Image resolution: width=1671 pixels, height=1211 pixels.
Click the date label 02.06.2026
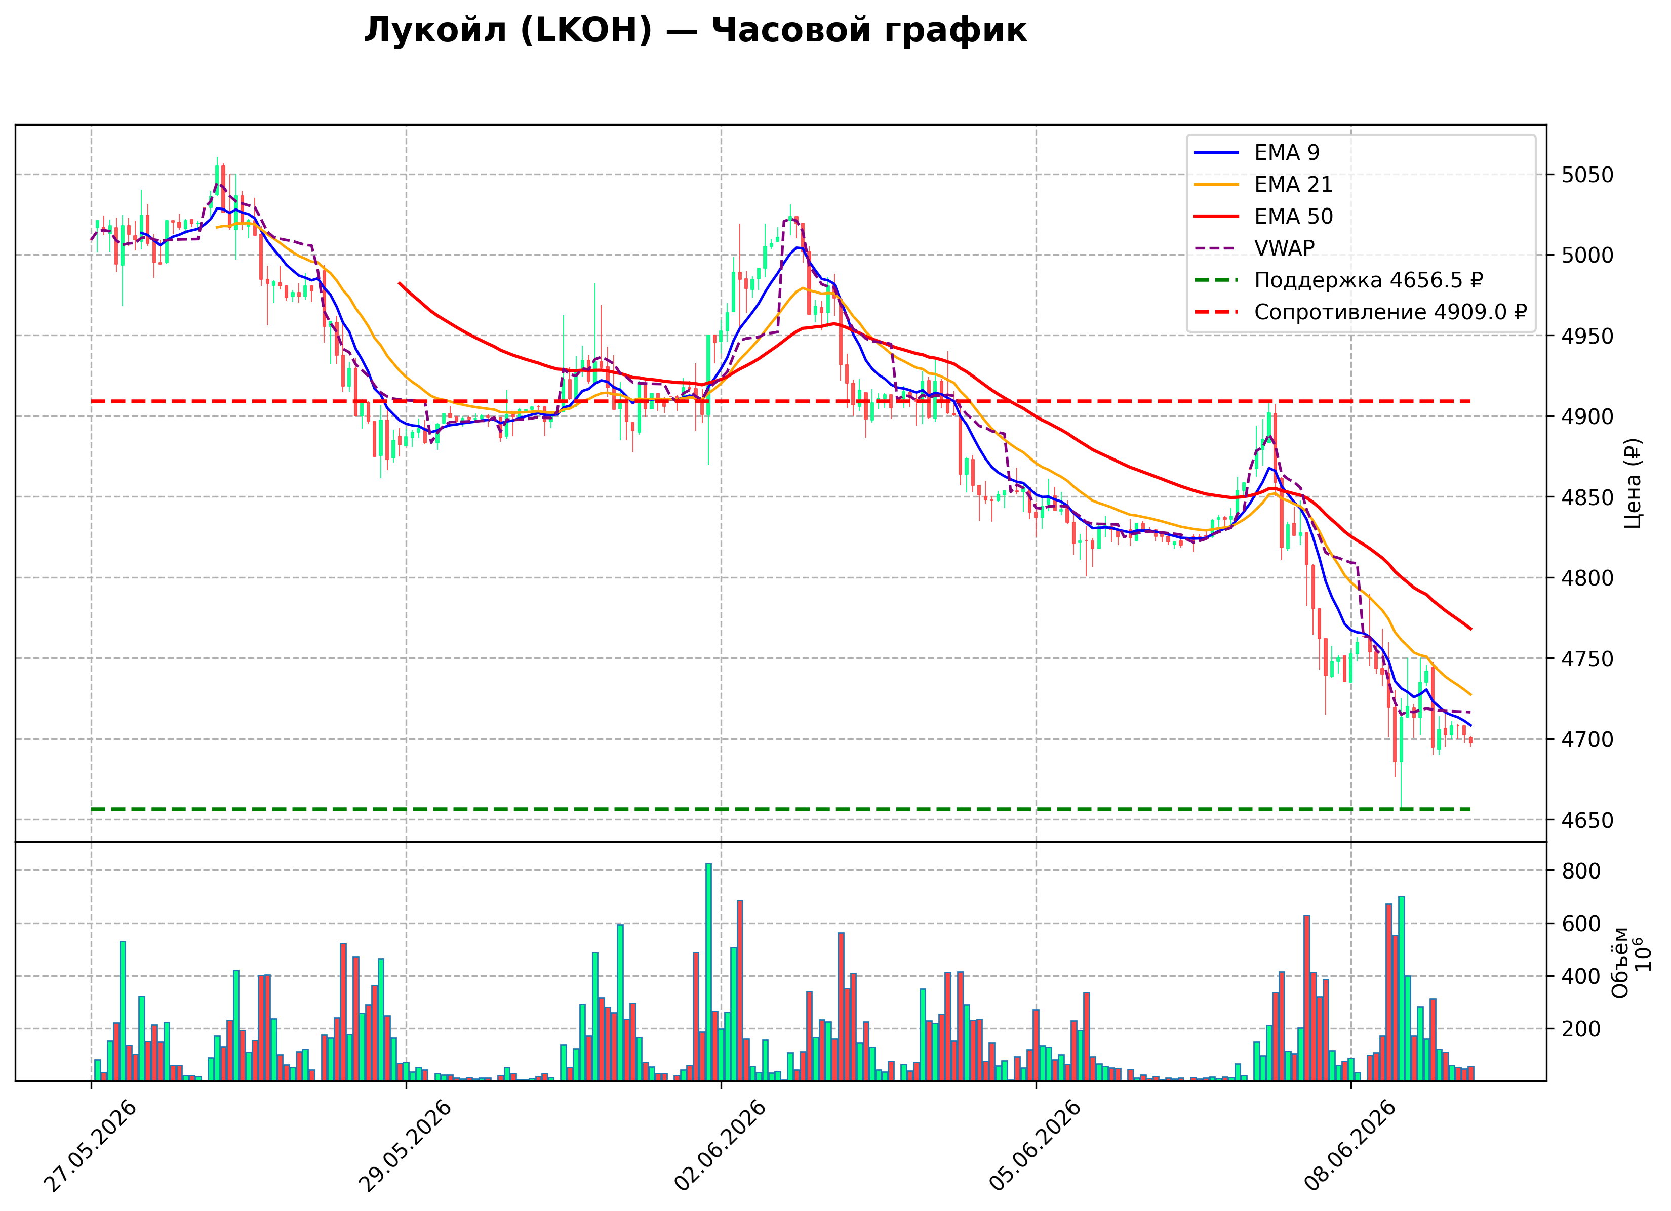tap(720, 1146)
